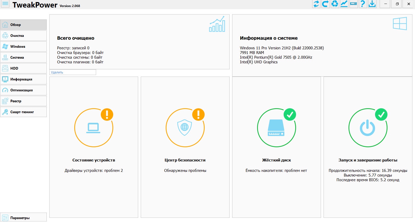Open the line chart toolbar icon

[344, 4]
